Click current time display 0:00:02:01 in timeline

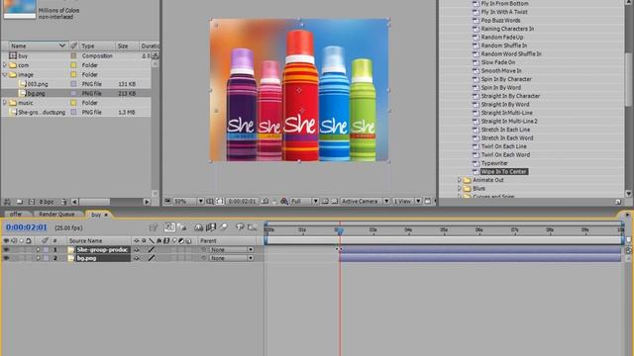tap(27, 227)
